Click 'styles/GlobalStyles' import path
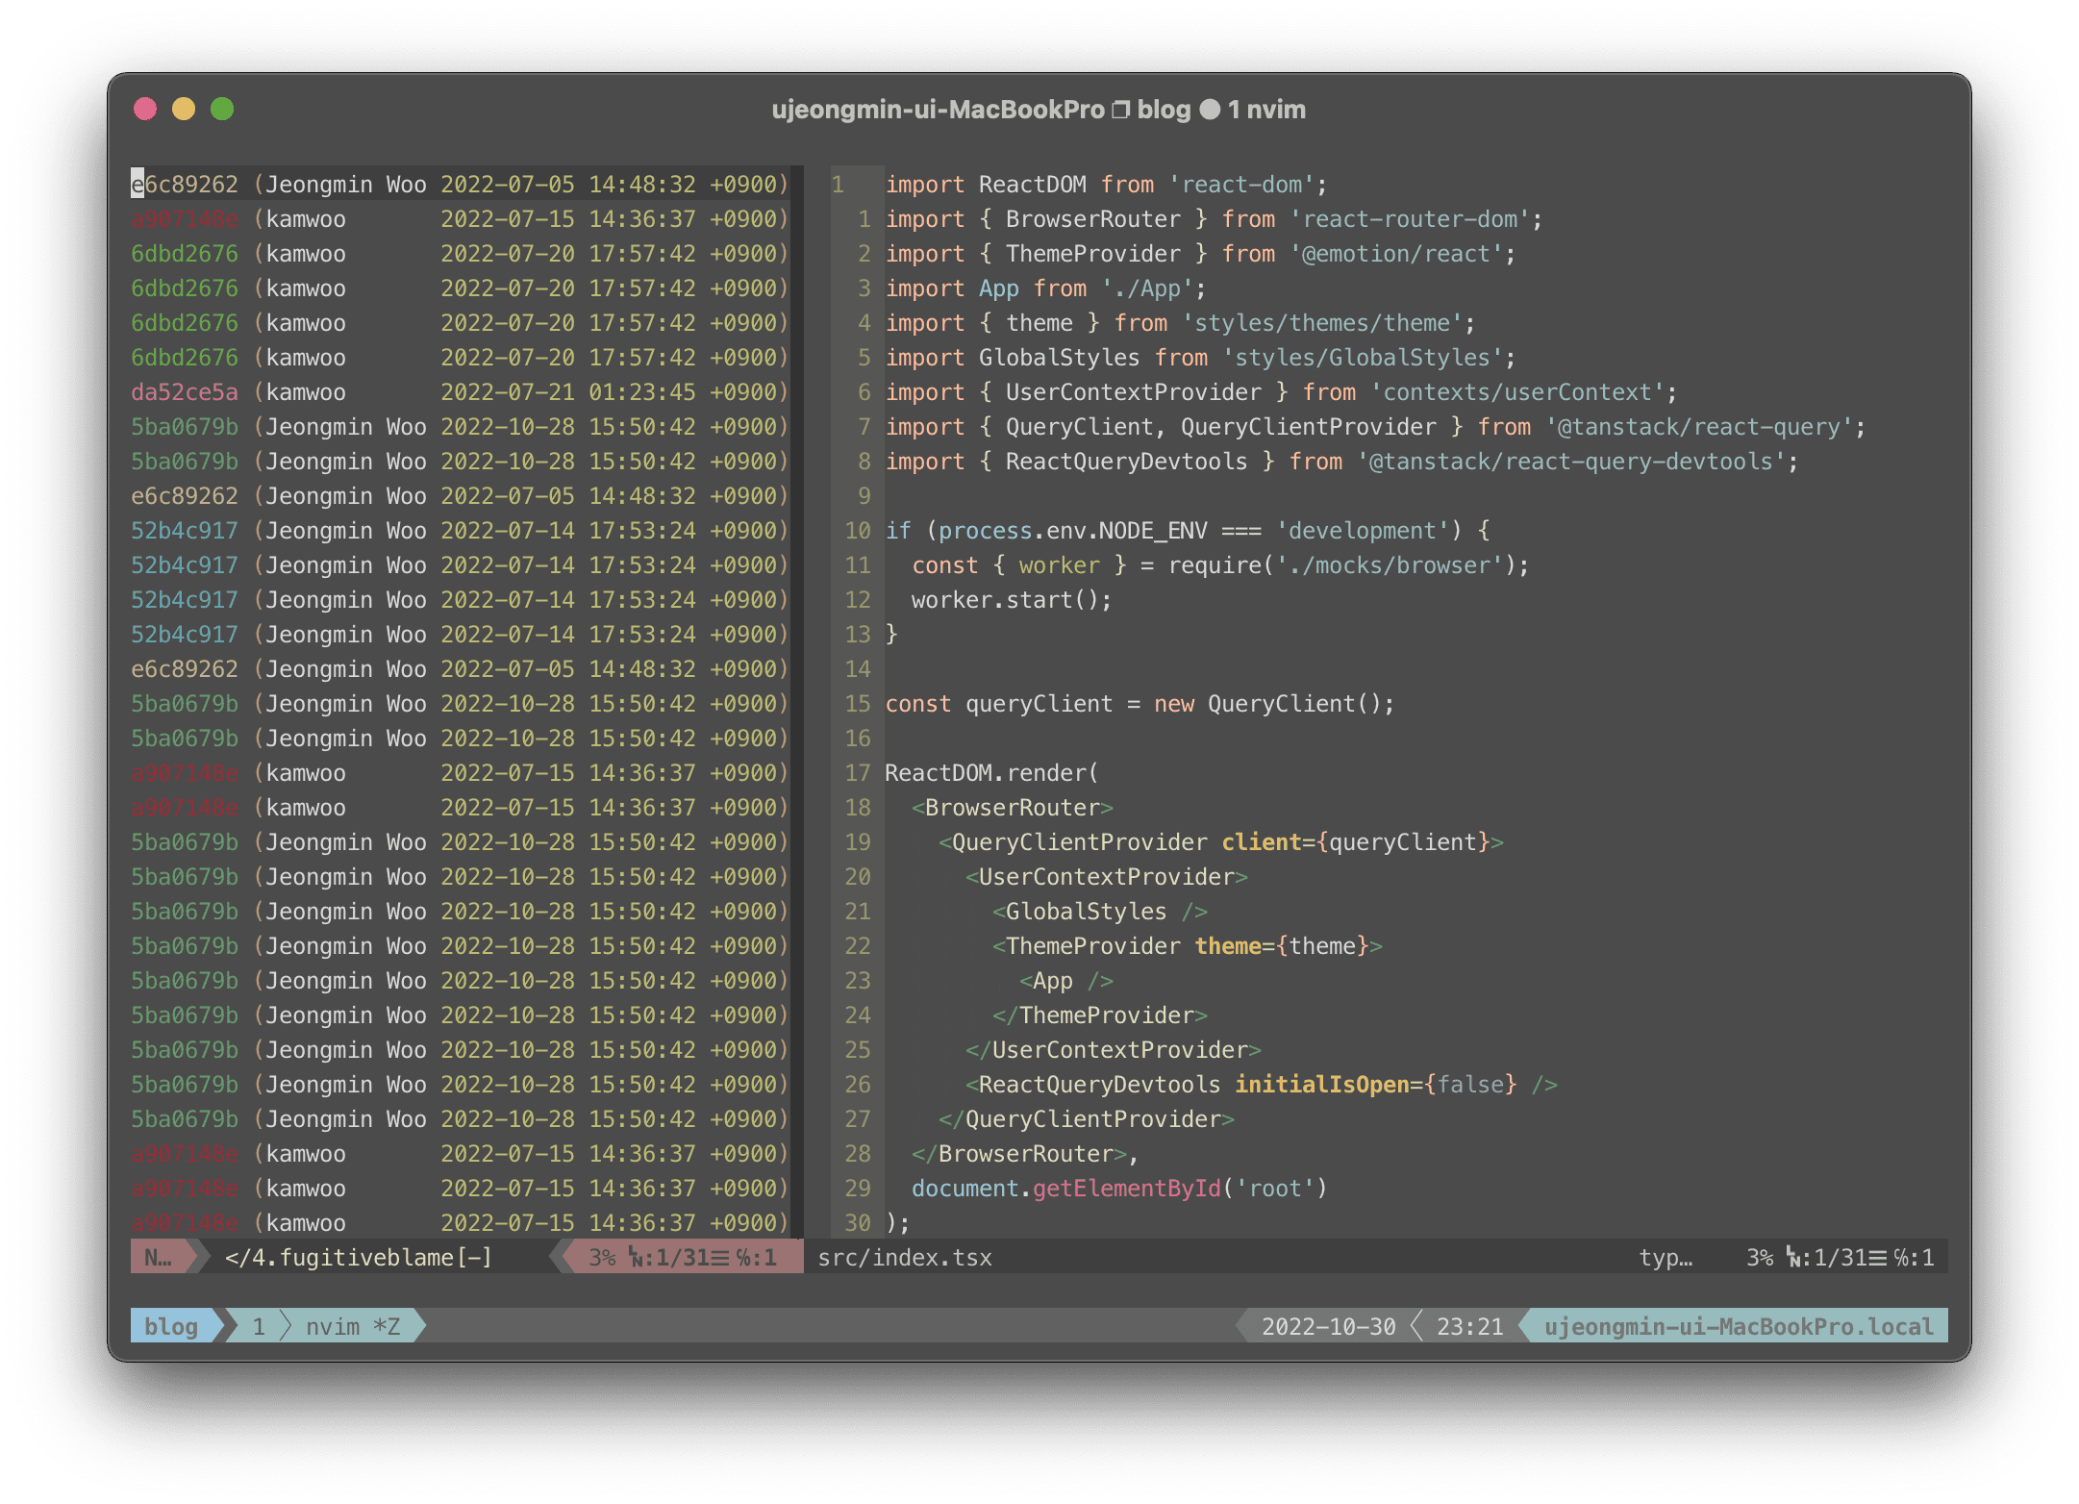Screen dimensions: 2079x1504 pyautogui.click(x=1363, y=357)
